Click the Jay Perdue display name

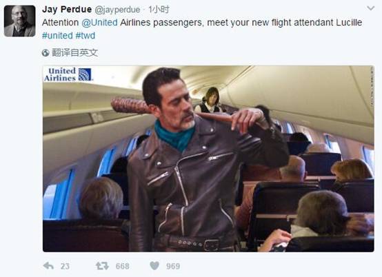pos(67,10)
